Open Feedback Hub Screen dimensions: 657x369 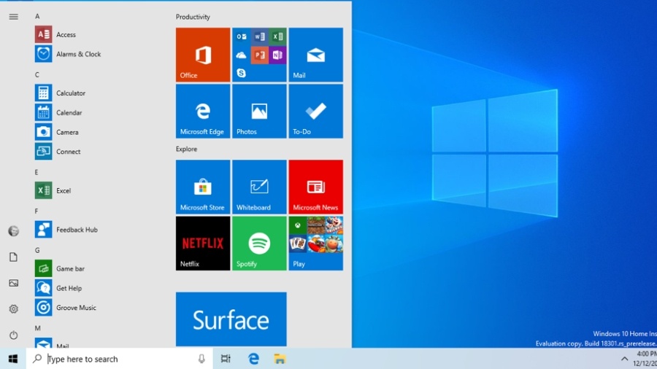click(66, 229)
